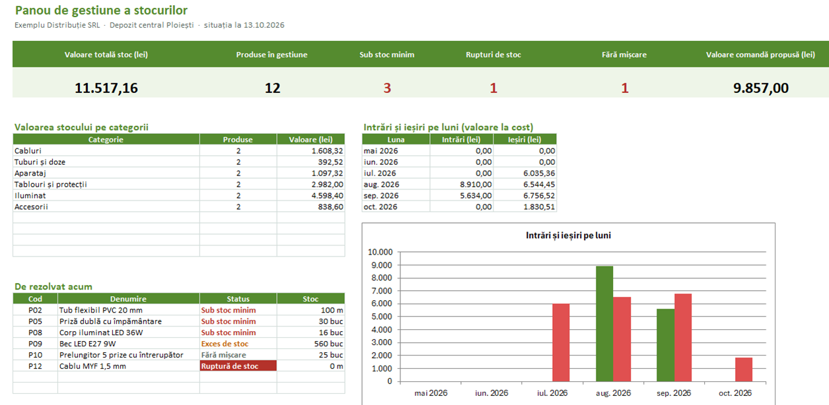
Task: Select product code P08
Action: point(35,332)
